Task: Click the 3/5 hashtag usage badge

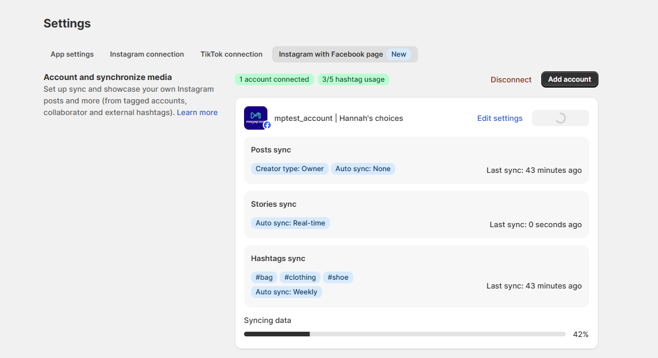Action: (353, 79)
